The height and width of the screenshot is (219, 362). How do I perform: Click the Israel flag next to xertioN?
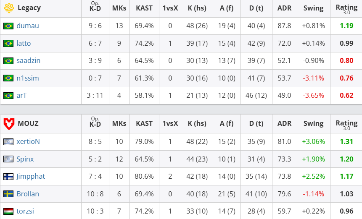tap(8, 142)
